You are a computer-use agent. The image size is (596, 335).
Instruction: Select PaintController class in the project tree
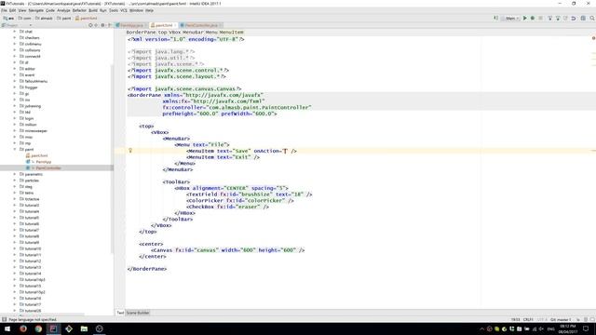(44, 167)
